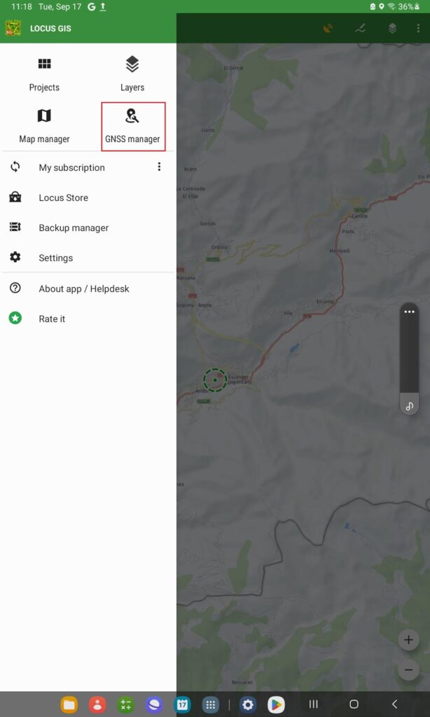Zoom out using the minus control
Image resolution: width=430 pixels, height=717 pixels.
(x=408, y=669)
